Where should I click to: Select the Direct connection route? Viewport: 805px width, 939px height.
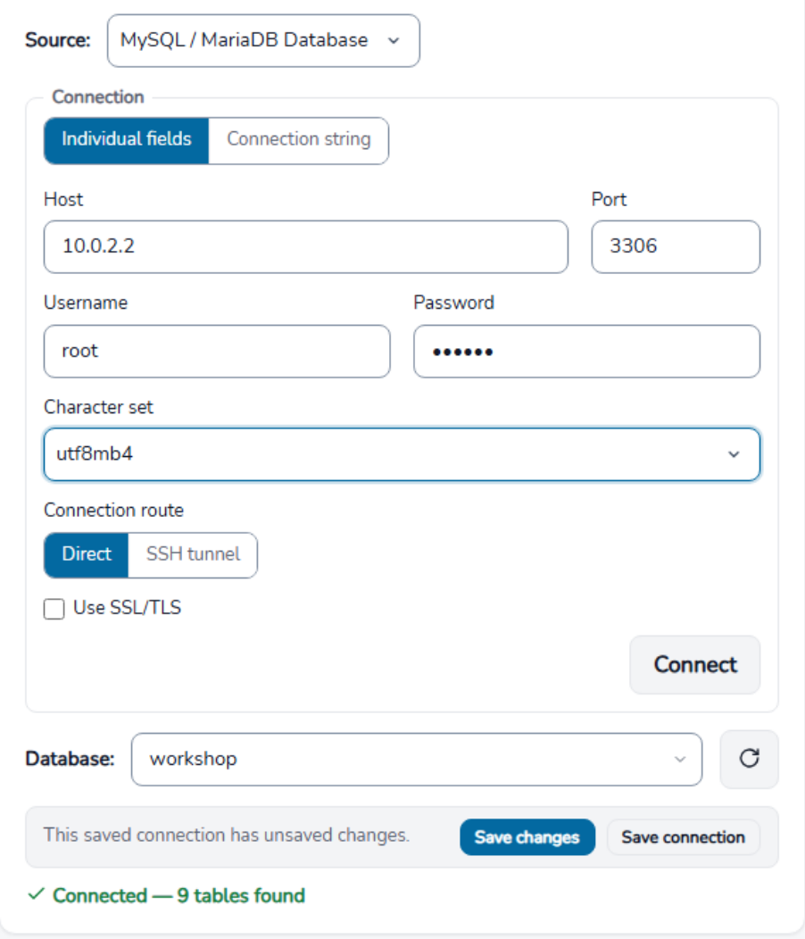tap(87, 555)
